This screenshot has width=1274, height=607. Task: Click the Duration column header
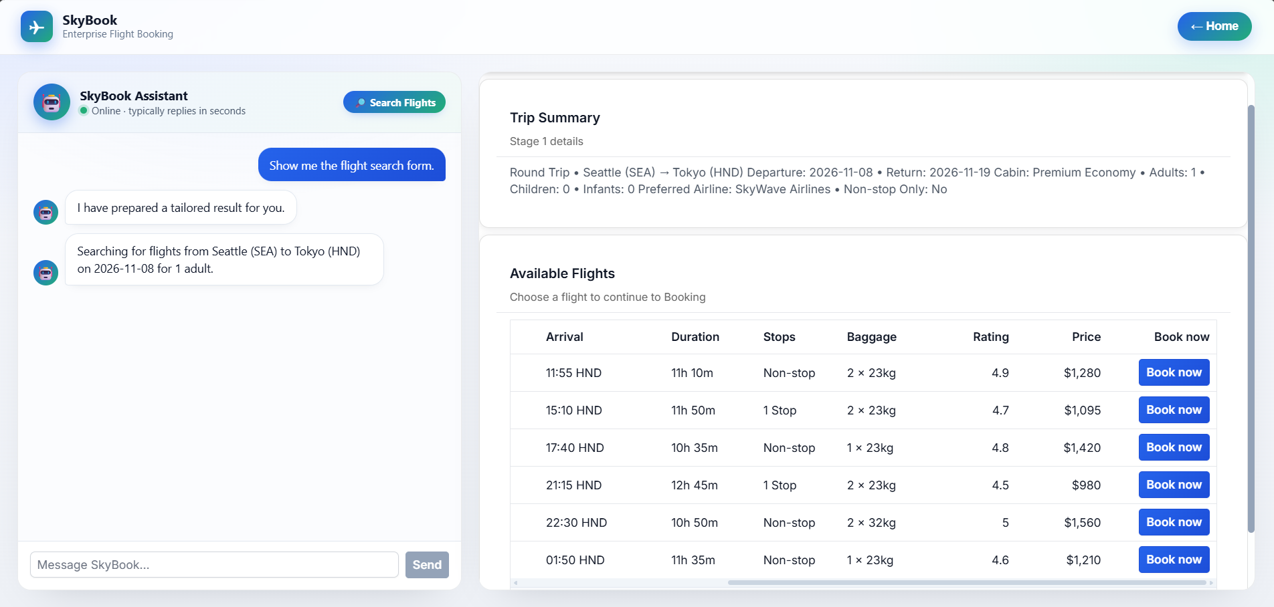[x=695, y=337]
